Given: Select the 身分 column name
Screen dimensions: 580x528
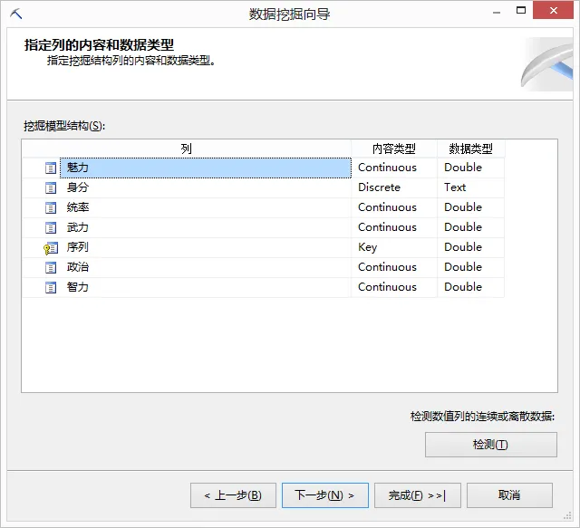Looking at the screenshot, I should pyautogui.click(x=78, y=187).
